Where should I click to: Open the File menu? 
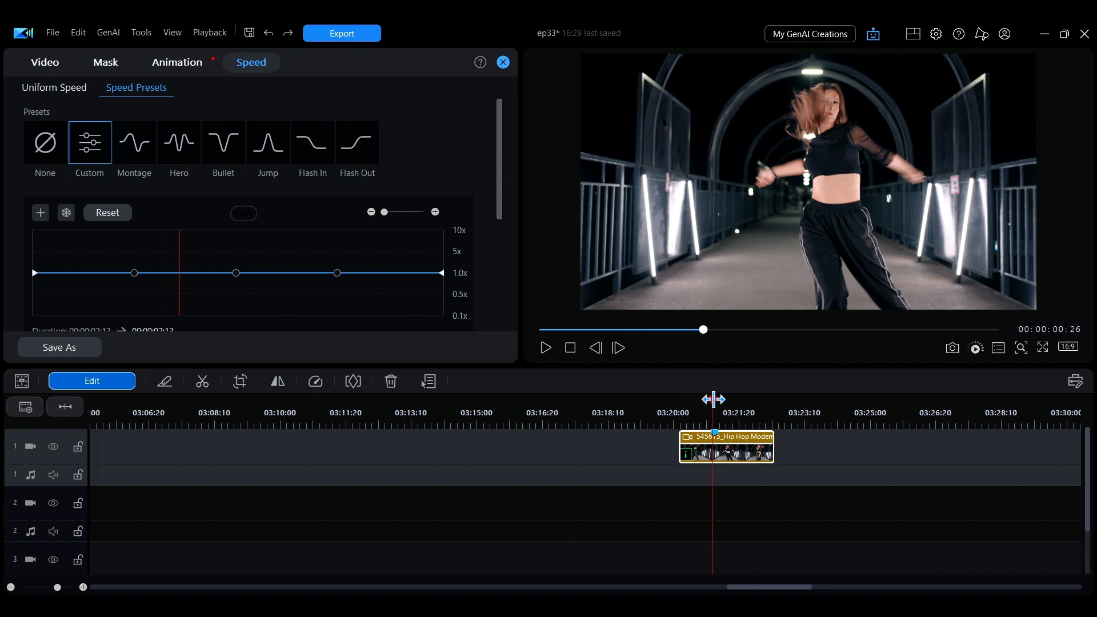[53, 33]
